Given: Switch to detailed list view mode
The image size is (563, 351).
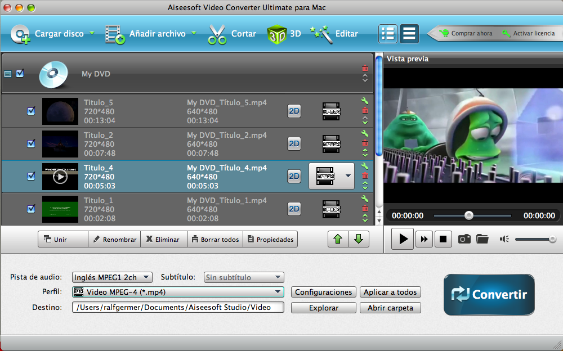Looking at the screenshot, I should click(388, 34).
